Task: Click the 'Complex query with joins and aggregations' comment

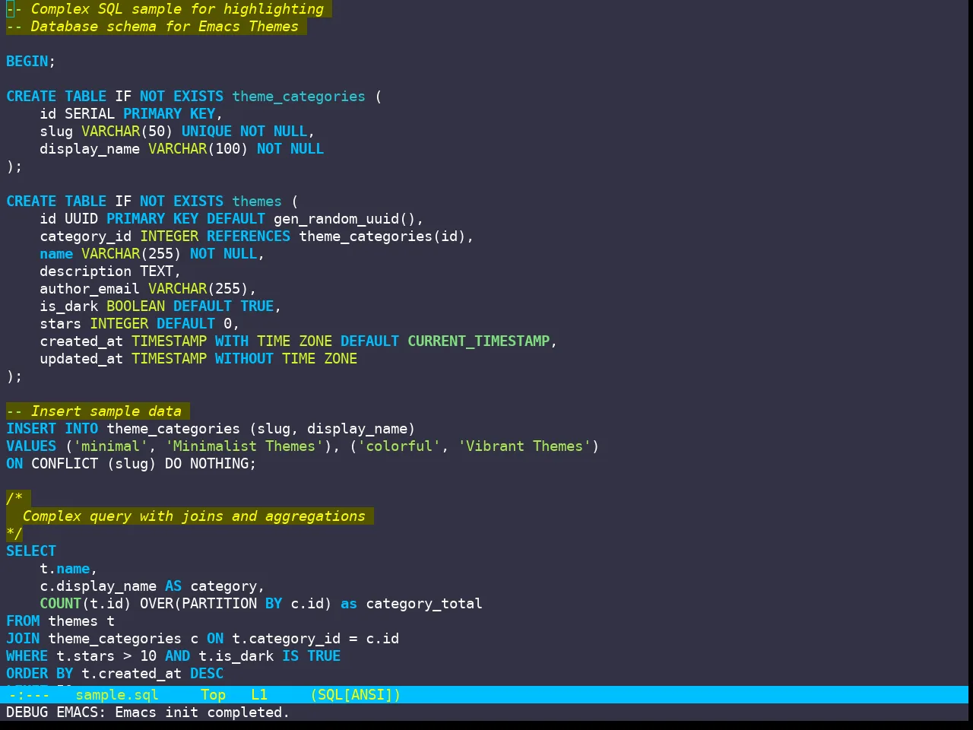Action: [194, 516]
